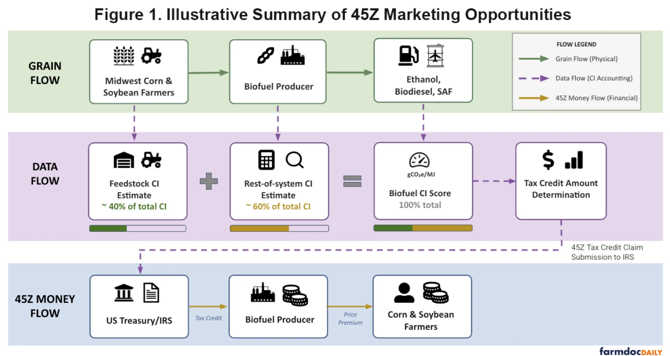The width and height of the screenshot is (670, 356).
Task: Click the factory icon in Money Flow Biofuel Producer box
Action: click(263, 293)
